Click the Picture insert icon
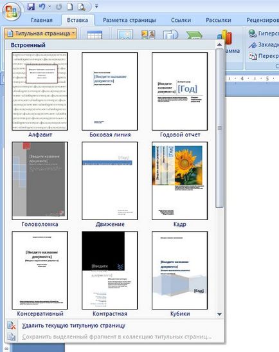279x352 pixels. tap(125, 35)
